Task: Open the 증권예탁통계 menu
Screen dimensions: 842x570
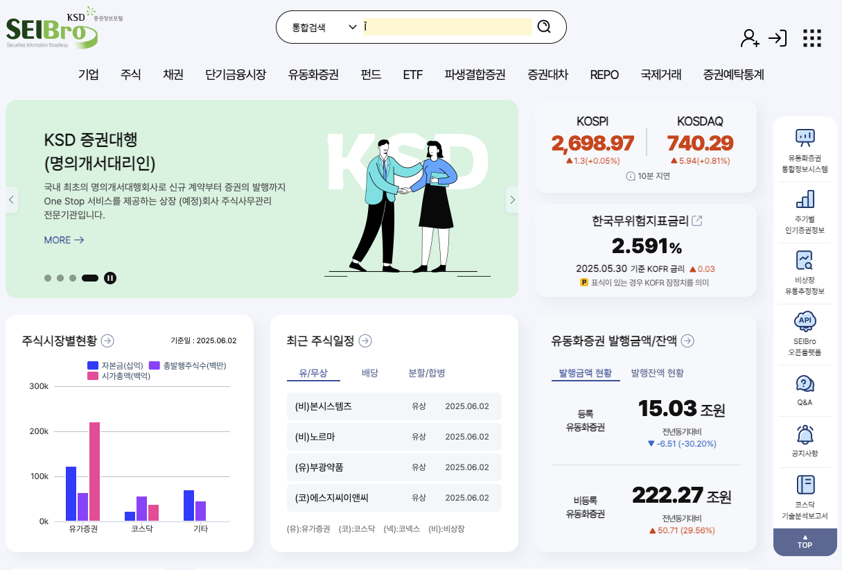Action: tap(733, 74)
